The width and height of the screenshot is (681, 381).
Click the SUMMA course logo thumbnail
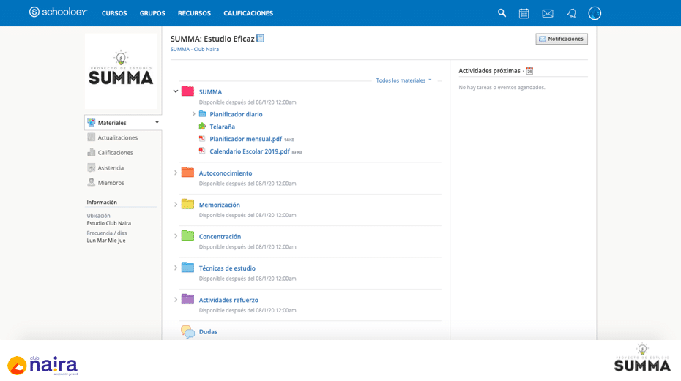tap(121, 71)
